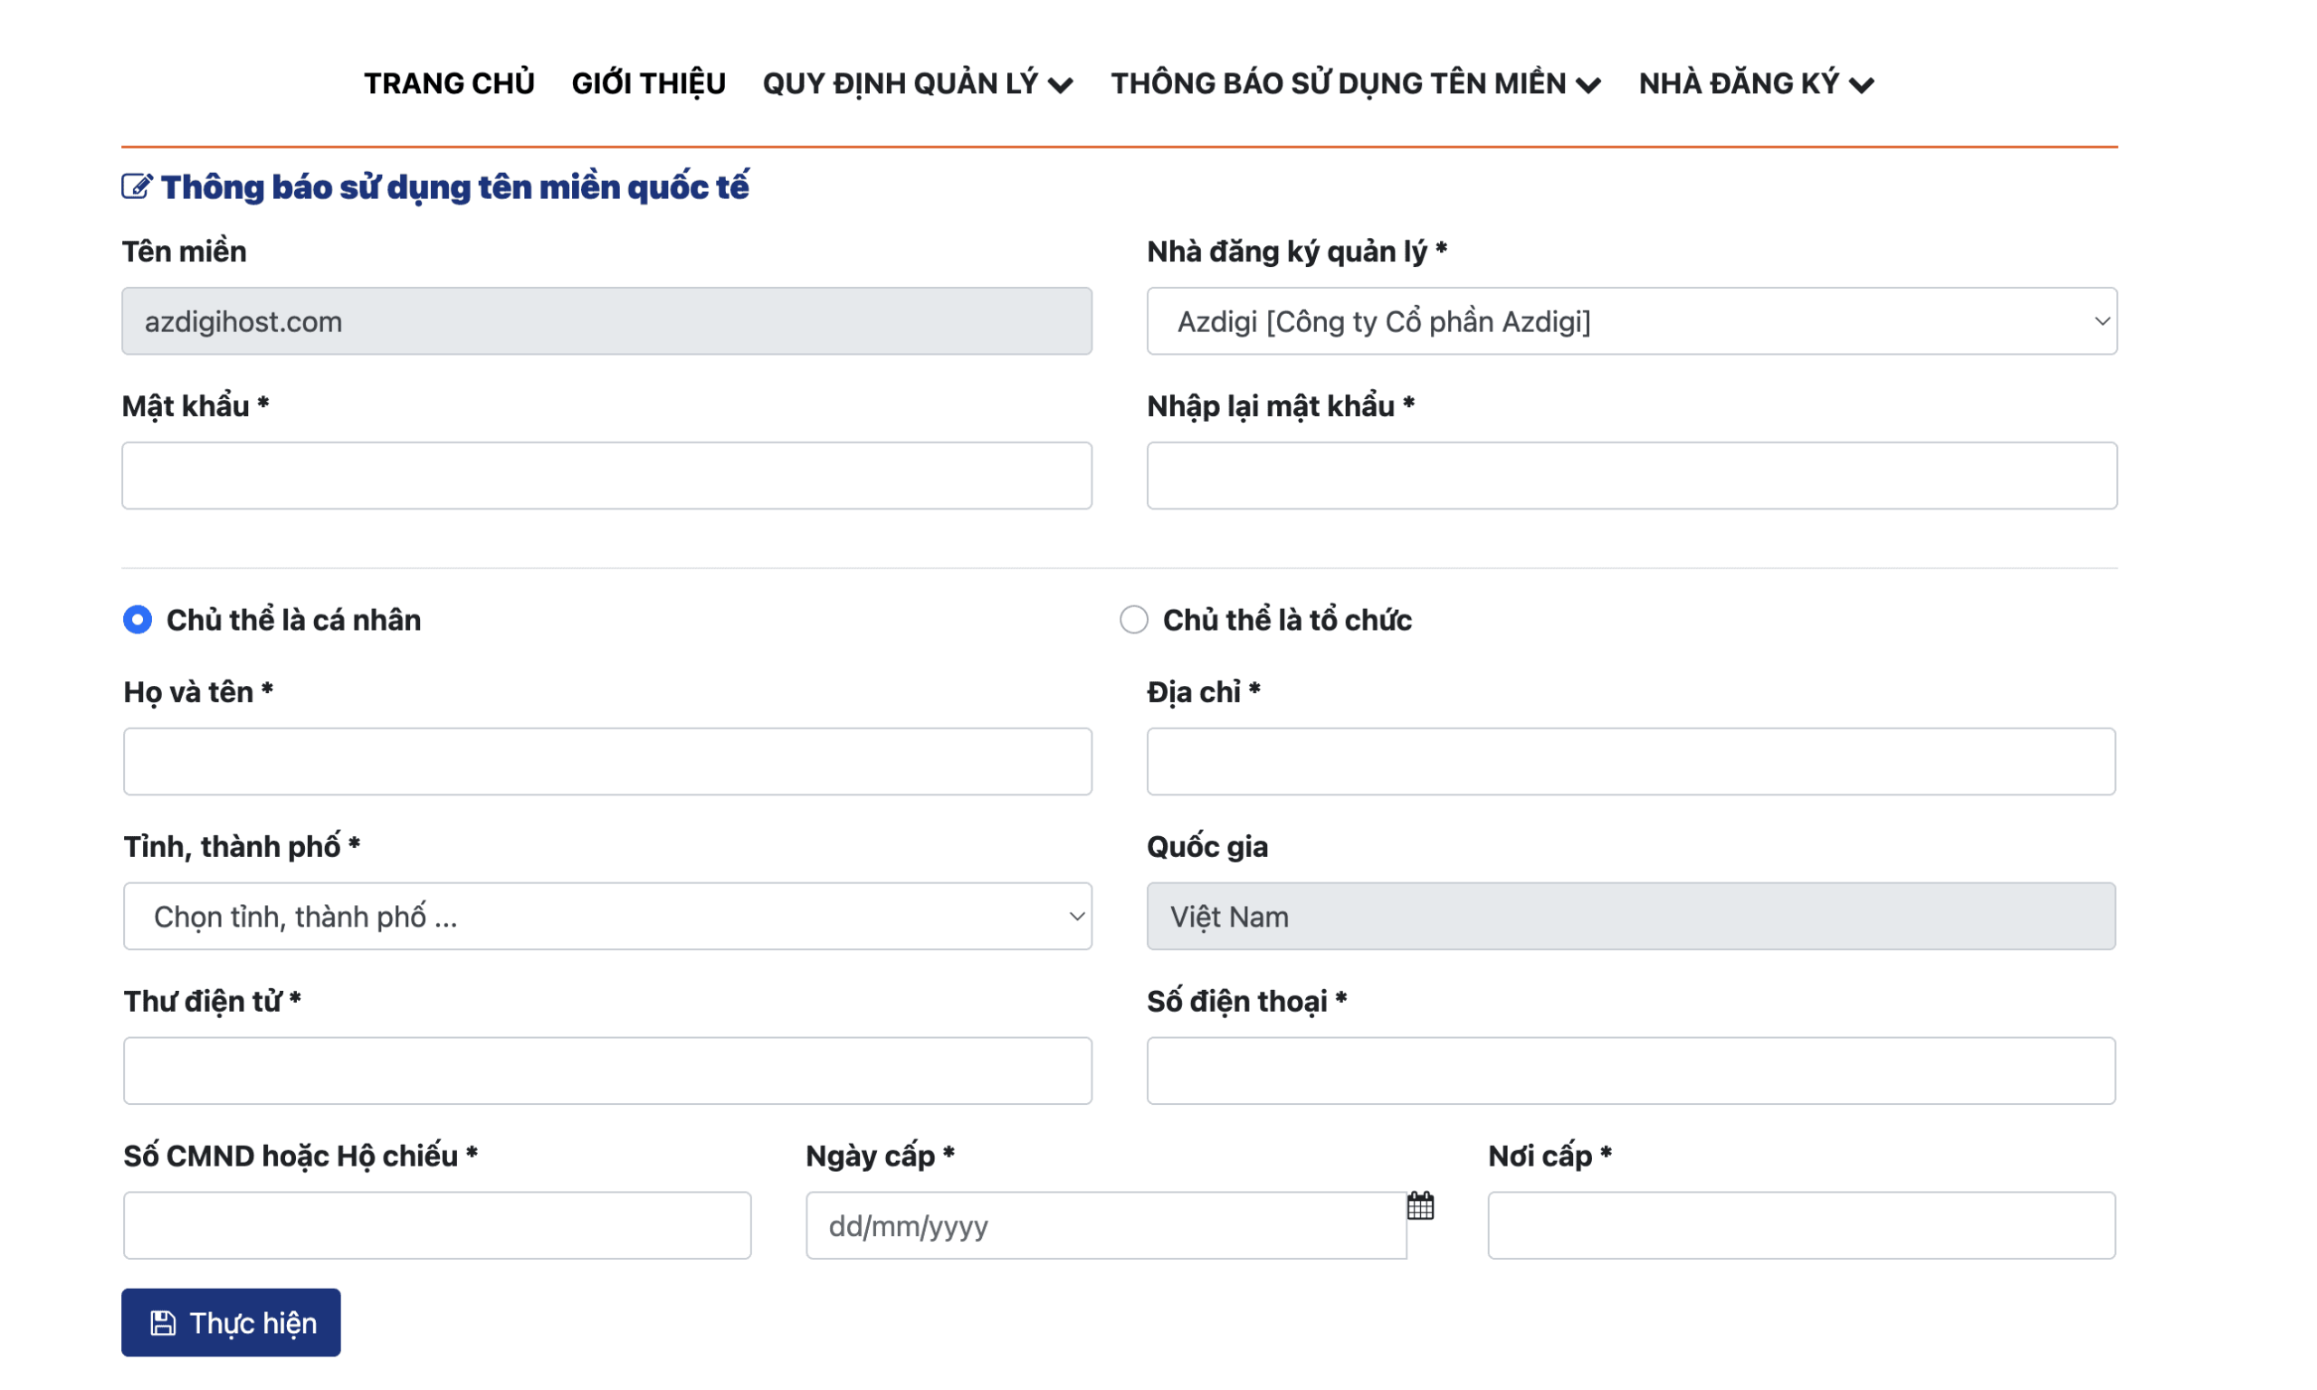Focus the Nhập lại mật khẩu field
Screen dimensions: 2317x1390
point(1631,476)
